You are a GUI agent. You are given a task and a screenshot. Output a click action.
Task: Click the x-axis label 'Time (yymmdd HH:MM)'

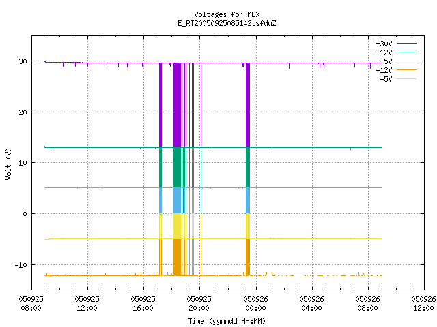coord(227,321)
